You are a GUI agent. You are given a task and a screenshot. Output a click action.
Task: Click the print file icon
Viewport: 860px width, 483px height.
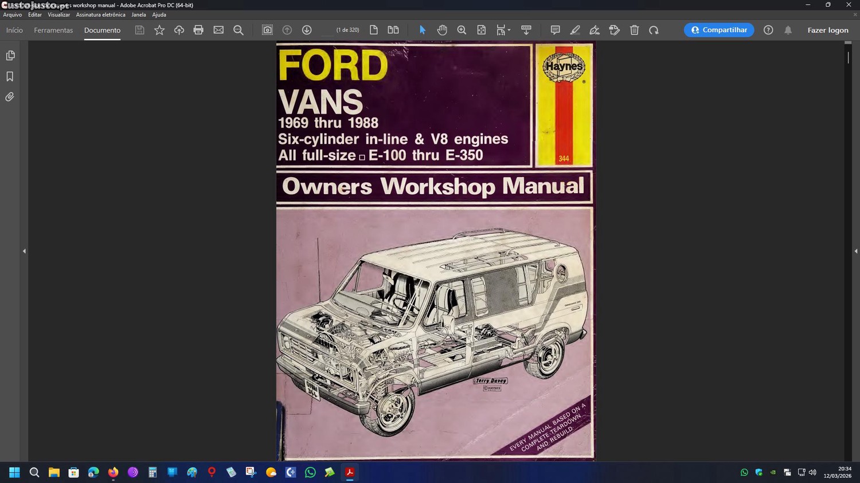coord(198,30)
